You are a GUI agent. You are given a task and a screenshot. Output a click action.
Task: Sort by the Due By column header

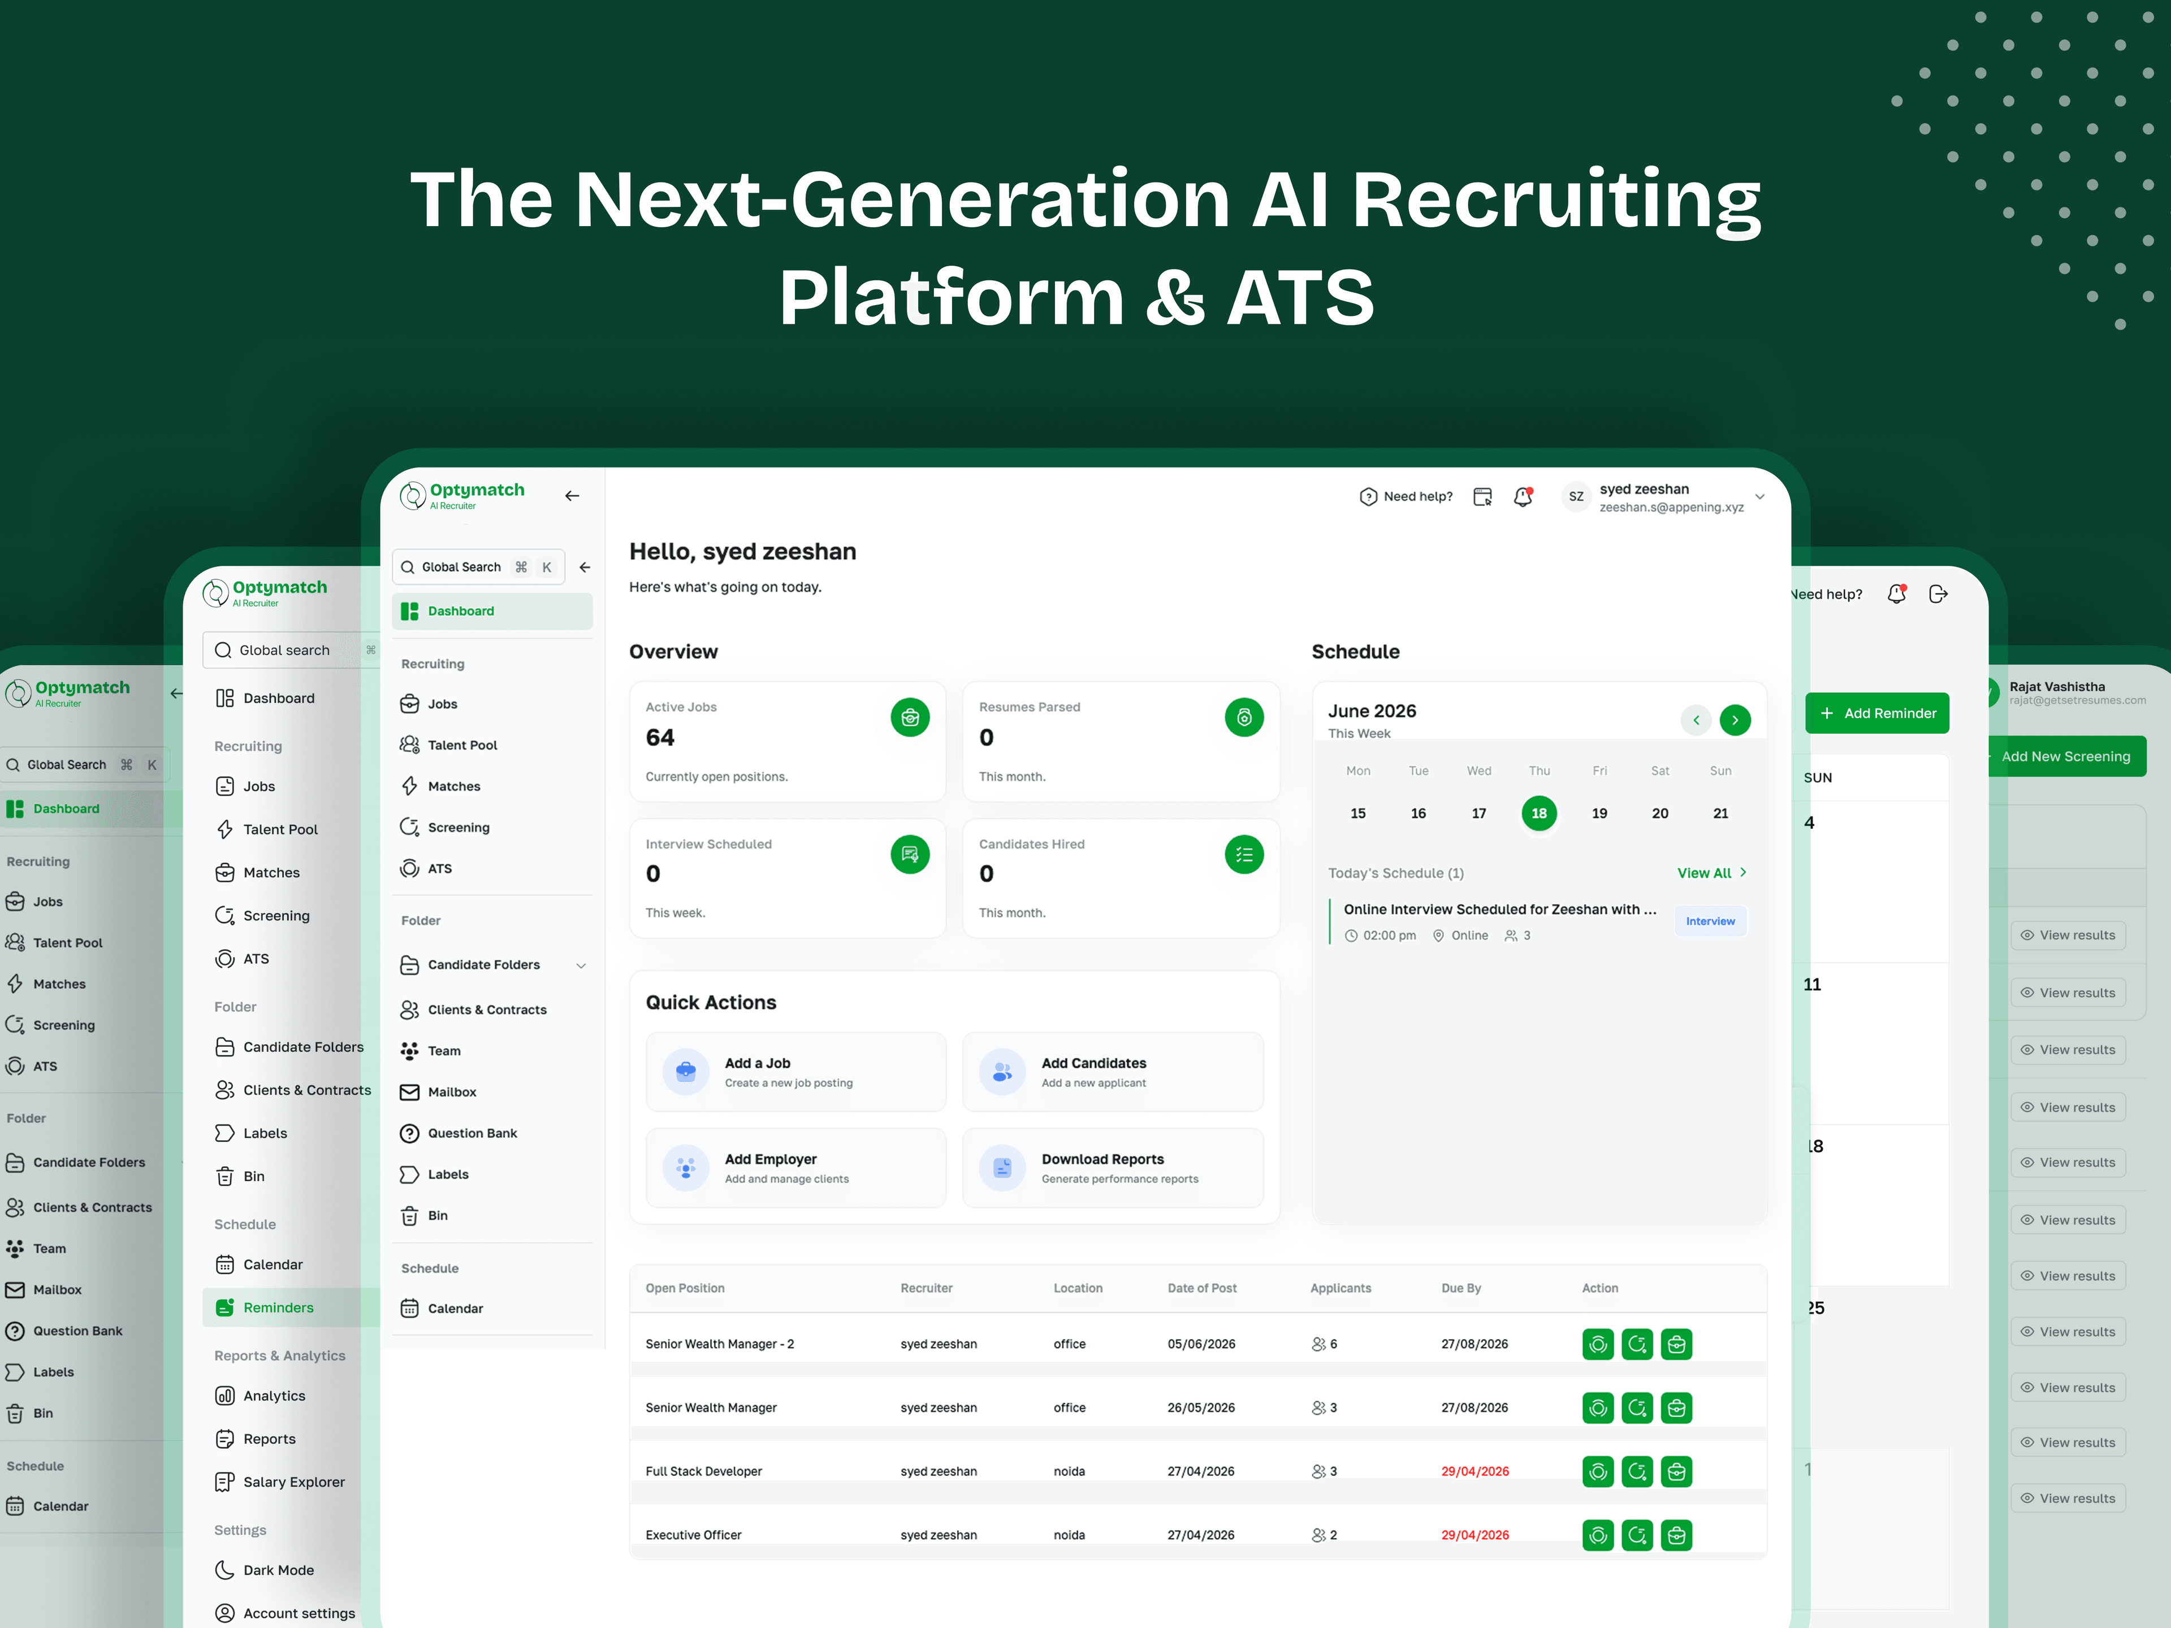pyautogui.click(x=1460, y=1288)
